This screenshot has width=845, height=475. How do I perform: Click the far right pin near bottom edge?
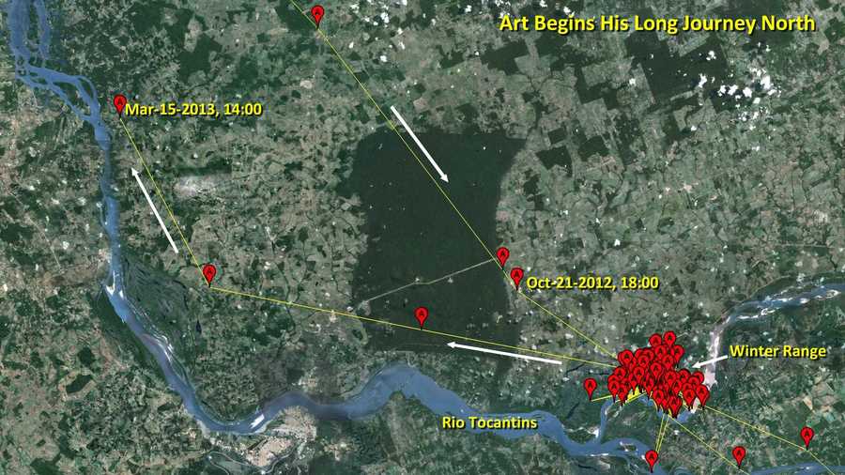click(807, 437)
